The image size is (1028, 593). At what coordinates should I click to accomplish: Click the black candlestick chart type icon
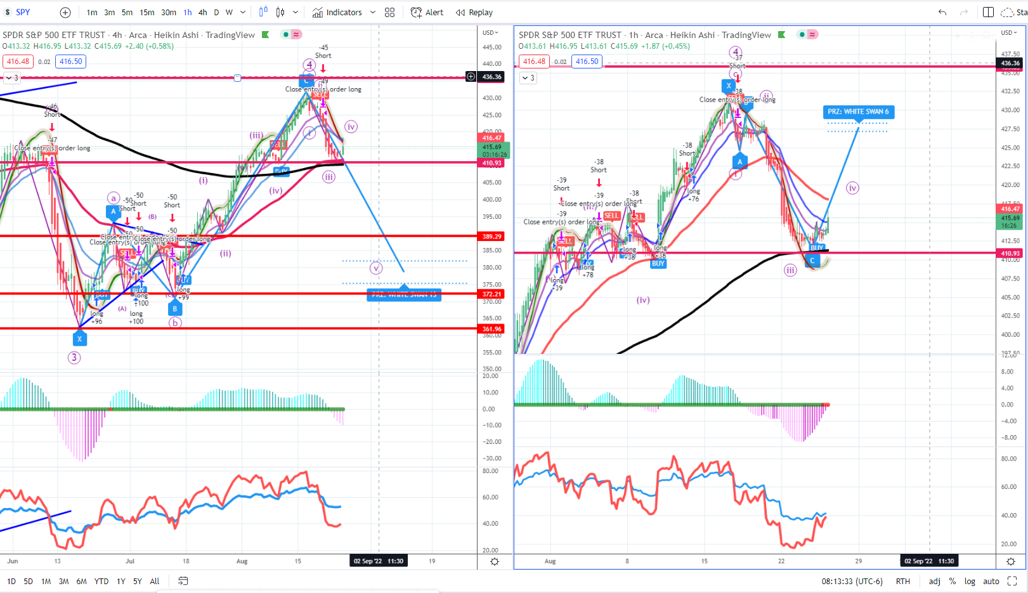point(280,12)
